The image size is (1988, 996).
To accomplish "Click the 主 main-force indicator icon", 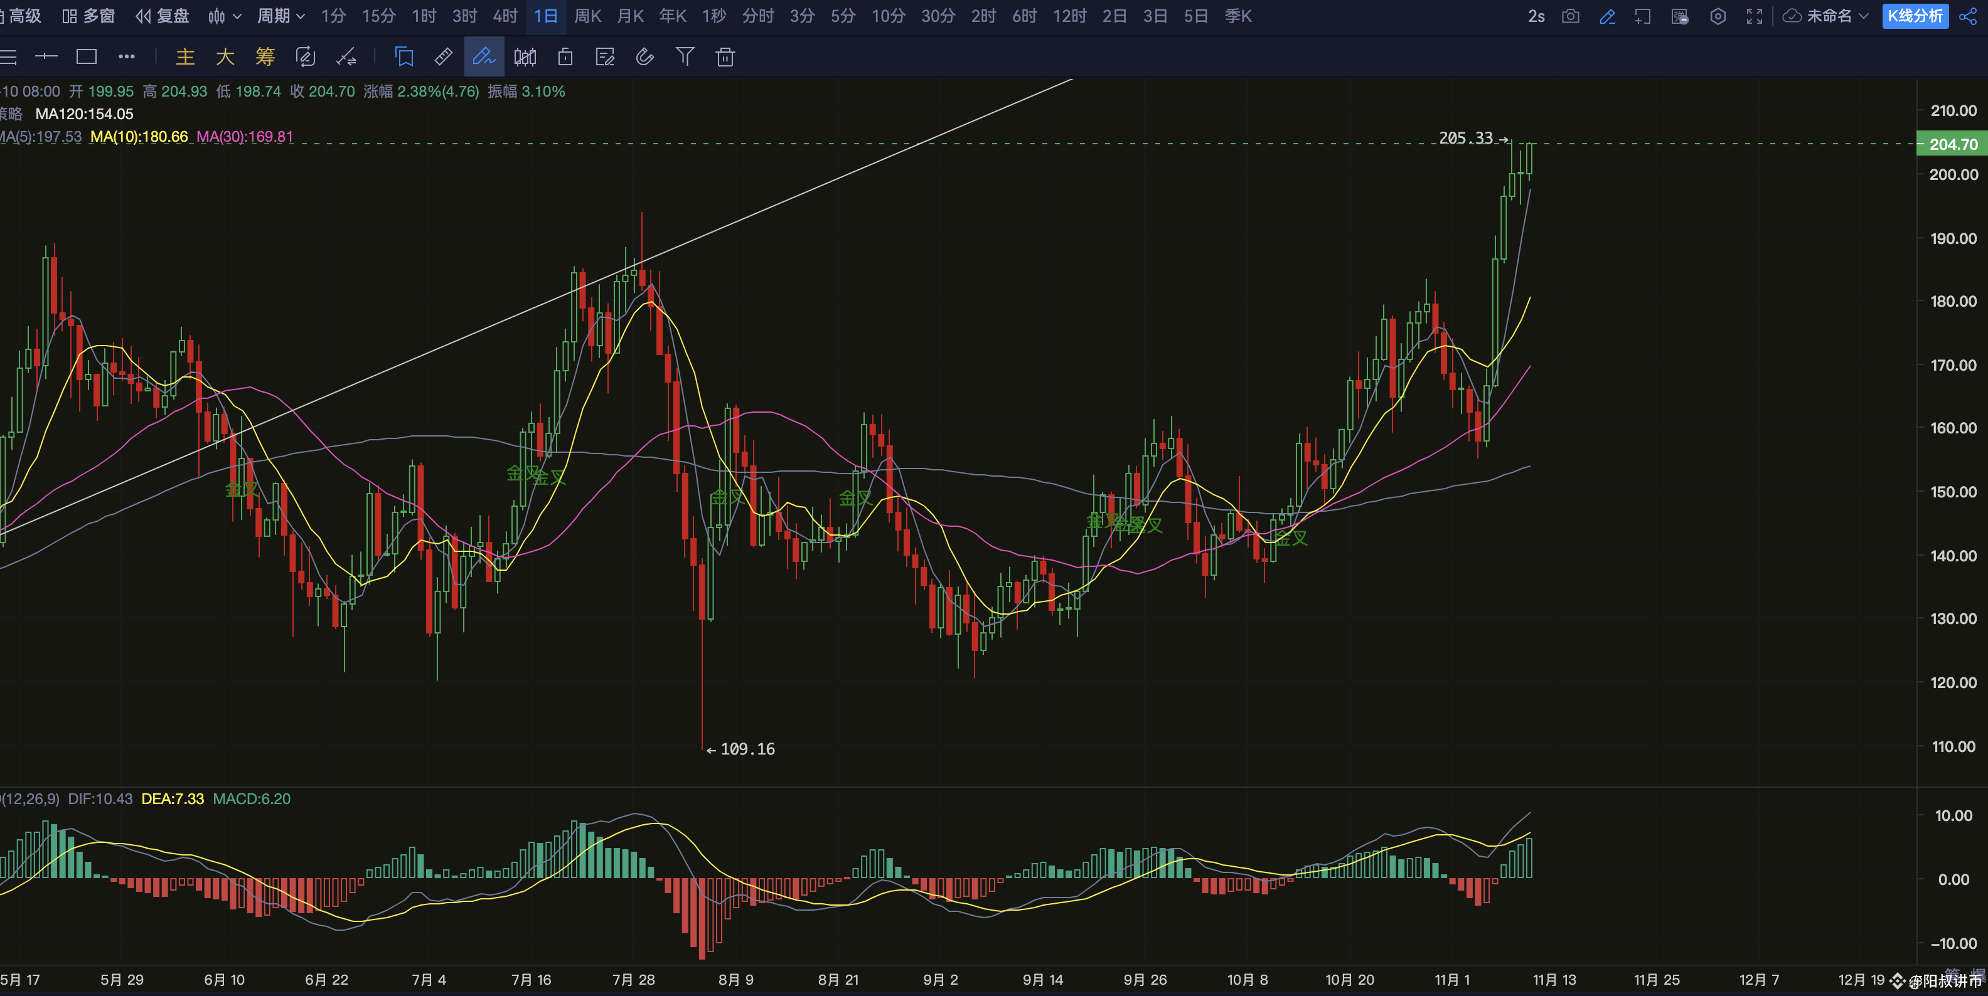I will click(x=185, y=56).
